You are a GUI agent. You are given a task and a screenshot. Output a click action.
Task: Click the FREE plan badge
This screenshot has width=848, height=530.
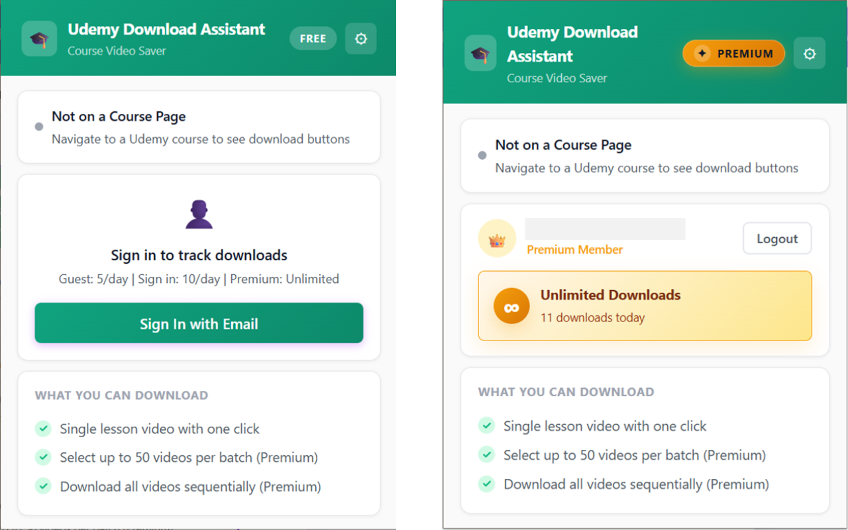313,38
